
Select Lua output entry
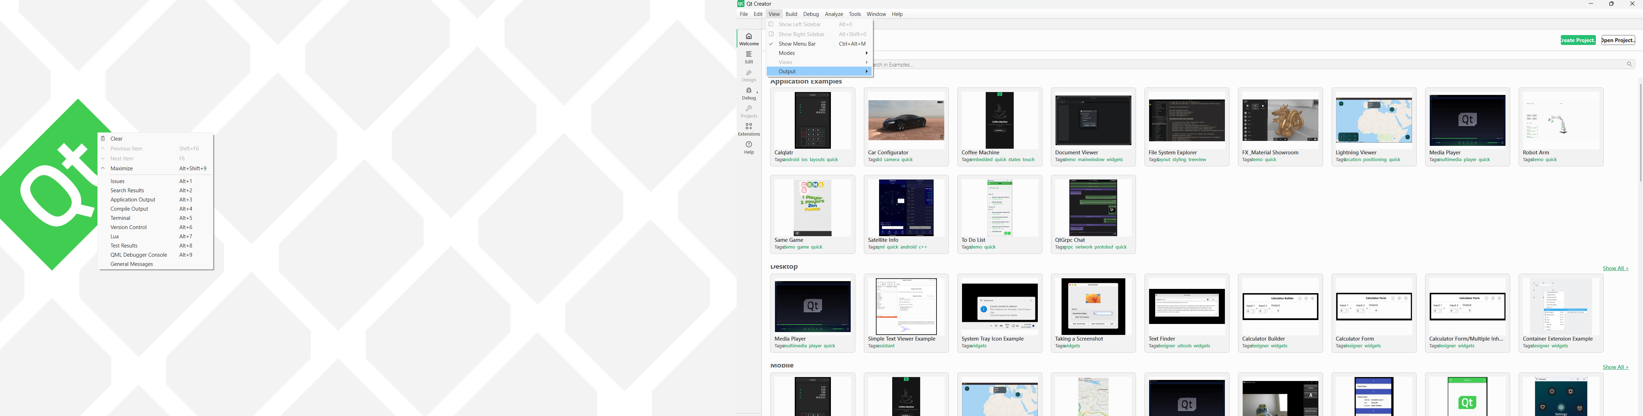156,237
